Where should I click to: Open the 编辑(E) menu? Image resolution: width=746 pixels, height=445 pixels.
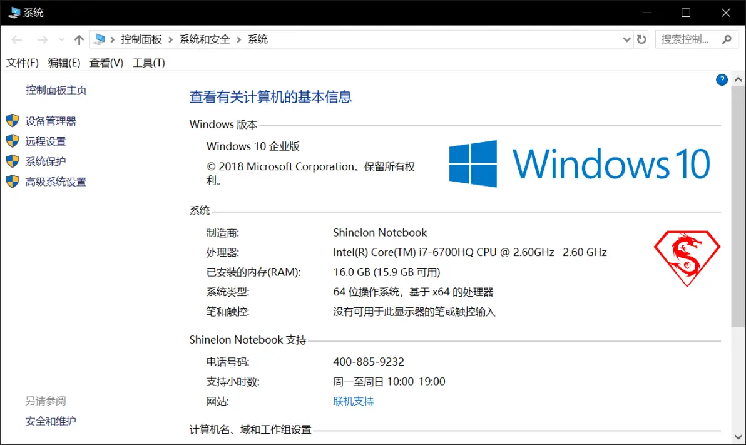[x=64, y=63]
